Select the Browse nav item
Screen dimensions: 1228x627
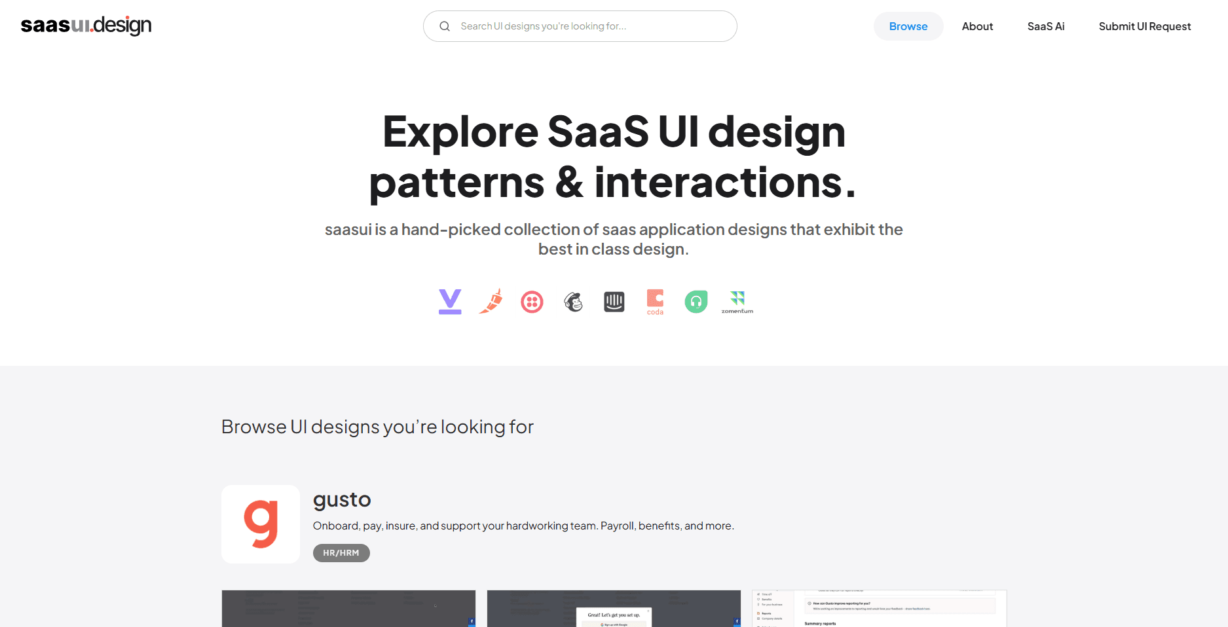[908, 26]
